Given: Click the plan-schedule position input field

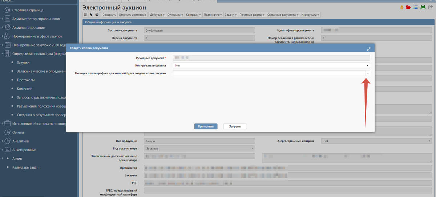Looking at the screenshot, I should pos(269,73).
